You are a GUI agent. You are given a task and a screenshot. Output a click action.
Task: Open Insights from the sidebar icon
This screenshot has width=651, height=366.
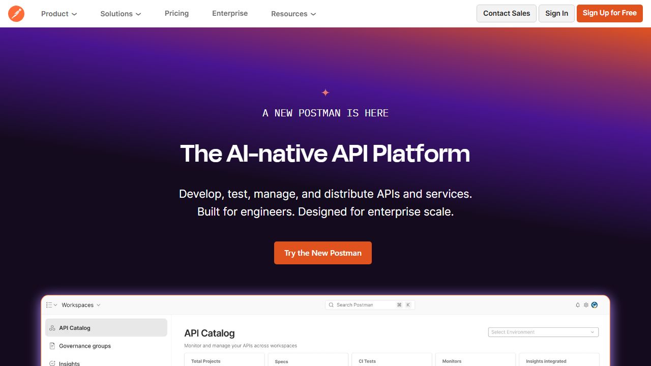point(52,363)
